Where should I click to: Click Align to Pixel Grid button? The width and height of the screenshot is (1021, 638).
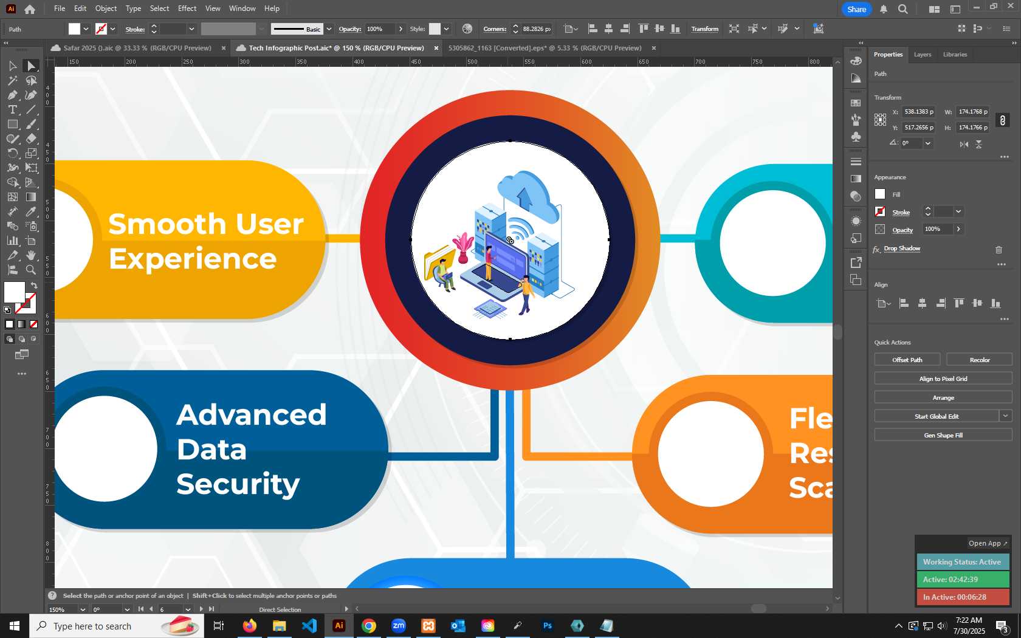click(943, 379)
